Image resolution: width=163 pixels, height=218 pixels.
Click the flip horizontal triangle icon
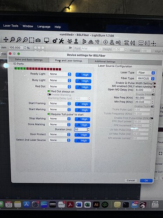point(84,41)
